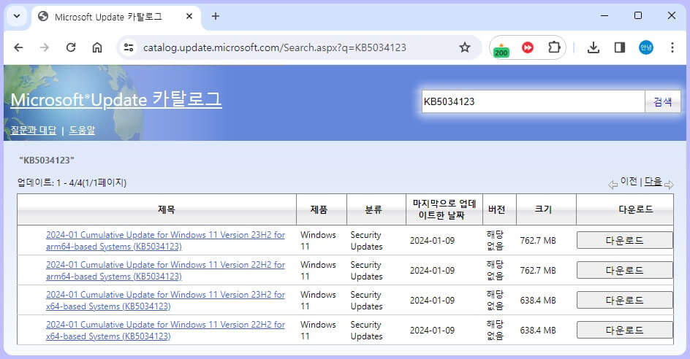Screen dimensions: 690x359
Task: Sort by 마지막으로 업데이트한 날짜 header
Action: 444,209
